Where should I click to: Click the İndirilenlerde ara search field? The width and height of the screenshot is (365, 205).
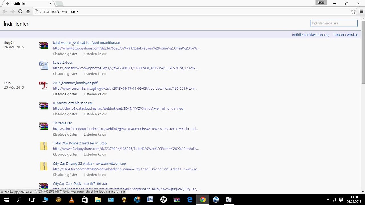point(334,23)
